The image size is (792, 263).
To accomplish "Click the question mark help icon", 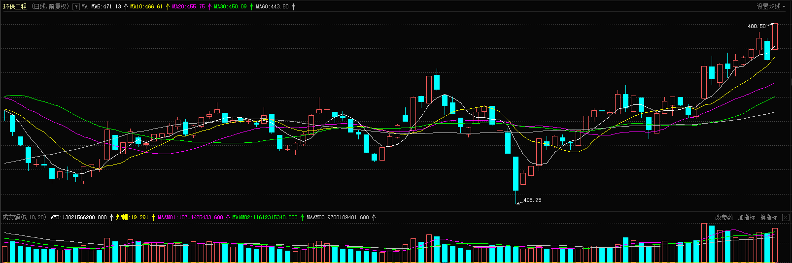I will 76,7.
